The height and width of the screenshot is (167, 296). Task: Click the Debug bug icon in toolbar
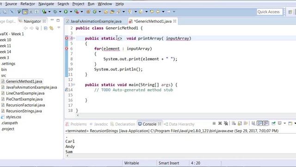click(x=55, y=12)
